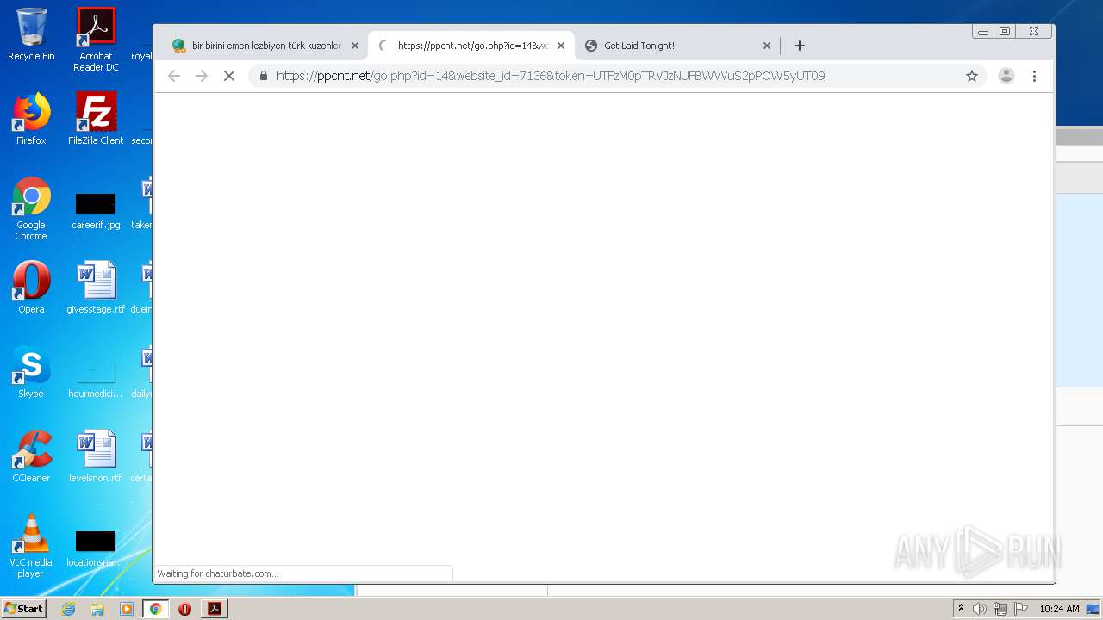Image resolution: width=1103 pixels, height=620 pixels.
Task: Open Chrome's three-dot menu
Action: (x=1034, y=76)
